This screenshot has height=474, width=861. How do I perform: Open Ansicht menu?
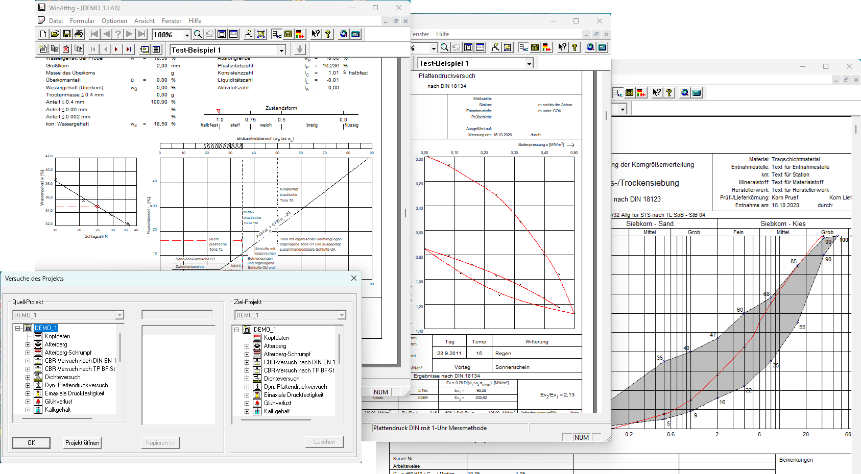[x=145, y=21]
